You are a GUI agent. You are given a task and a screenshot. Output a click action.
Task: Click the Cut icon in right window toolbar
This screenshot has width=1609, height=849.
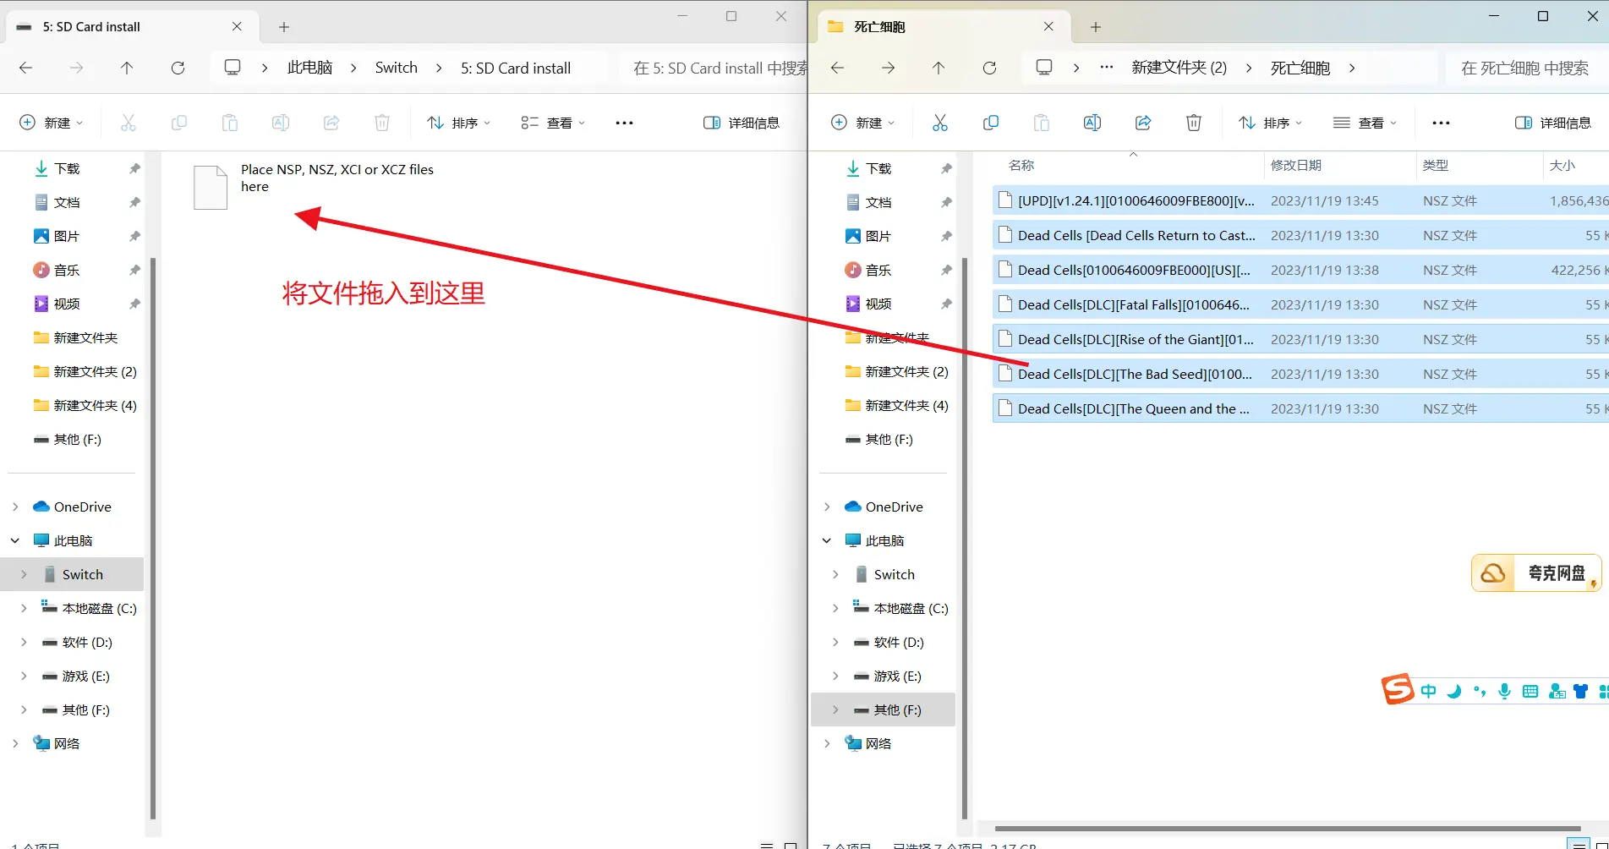tap(939, 123)
